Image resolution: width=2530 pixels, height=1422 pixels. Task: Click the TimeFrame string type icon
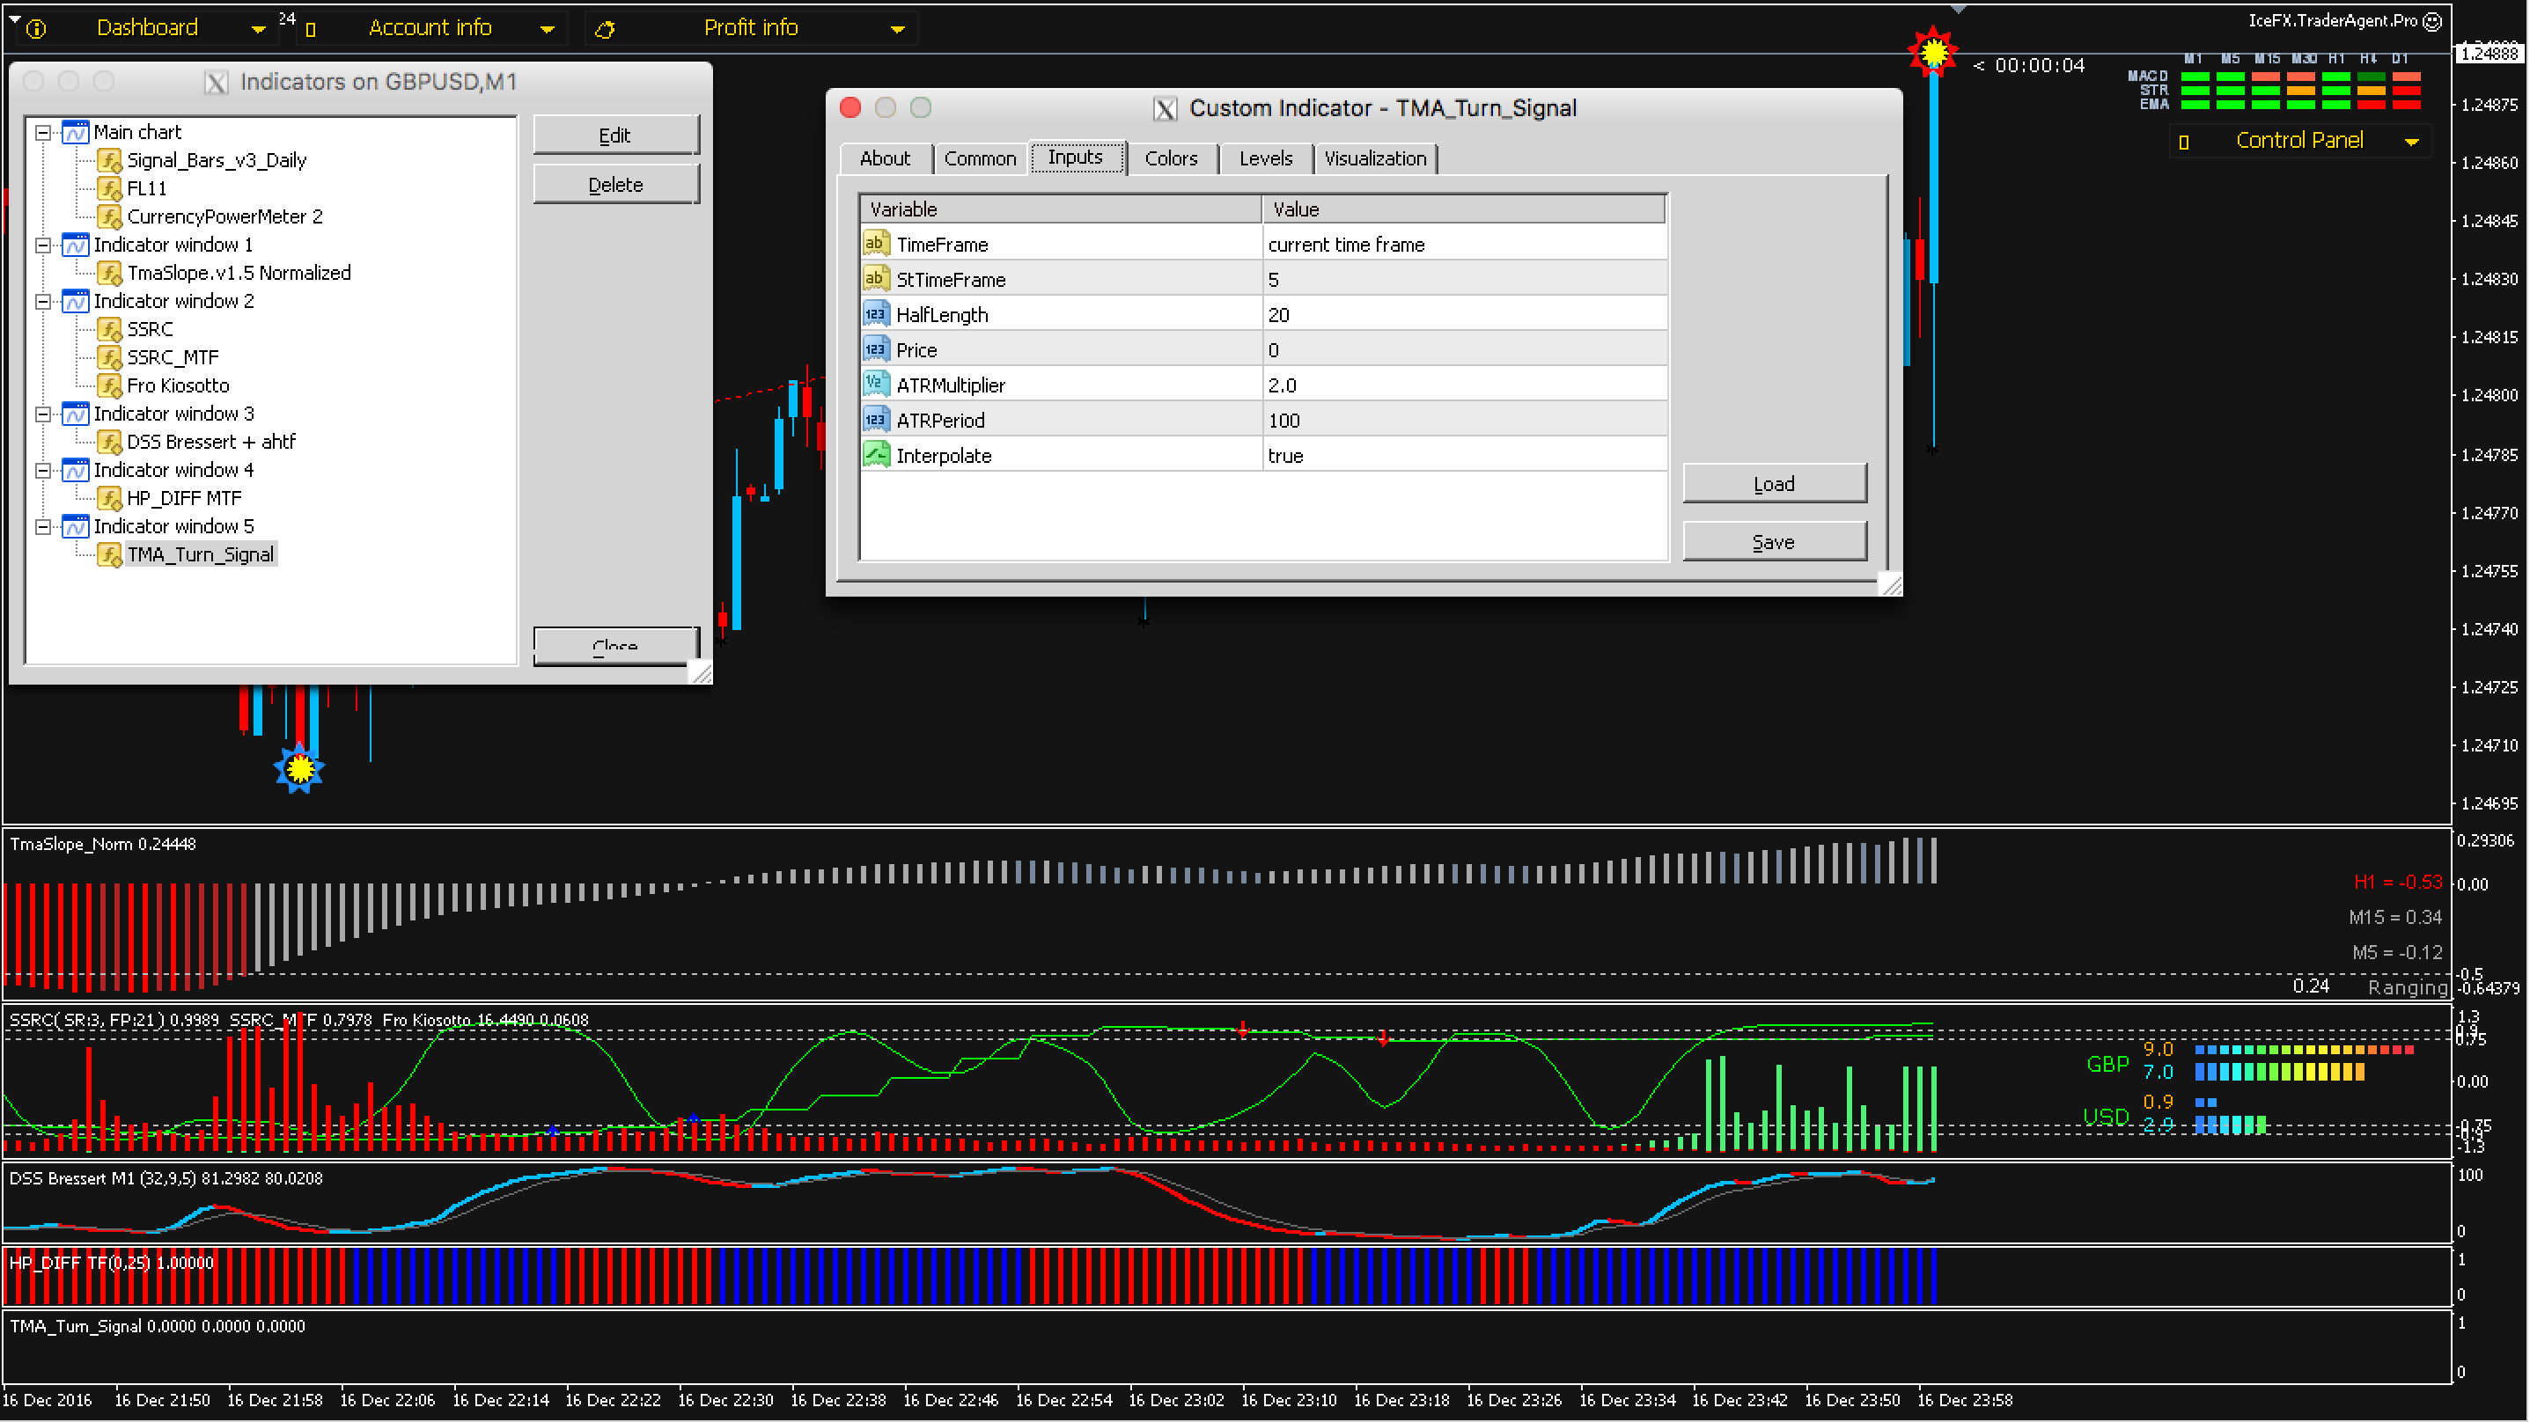[x=875, y=244]
